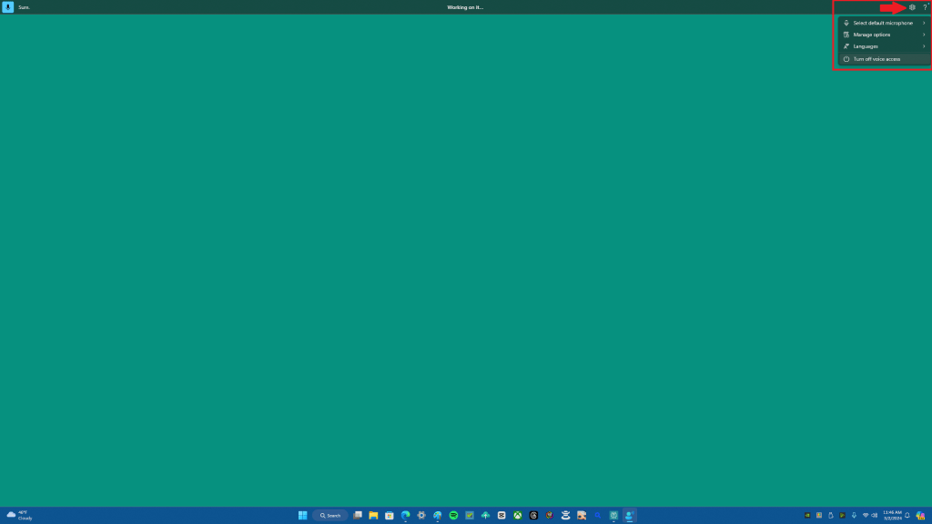Open the clock and date flyout
The width and height of the screenshot is (932, 524).
click(892, 515)
